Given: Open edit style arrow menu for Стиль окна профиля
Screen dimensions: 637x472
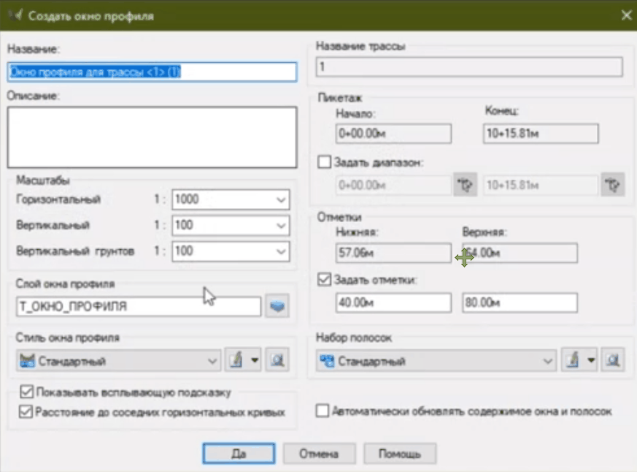Looking at the screenshot, I should coord(254,360).
